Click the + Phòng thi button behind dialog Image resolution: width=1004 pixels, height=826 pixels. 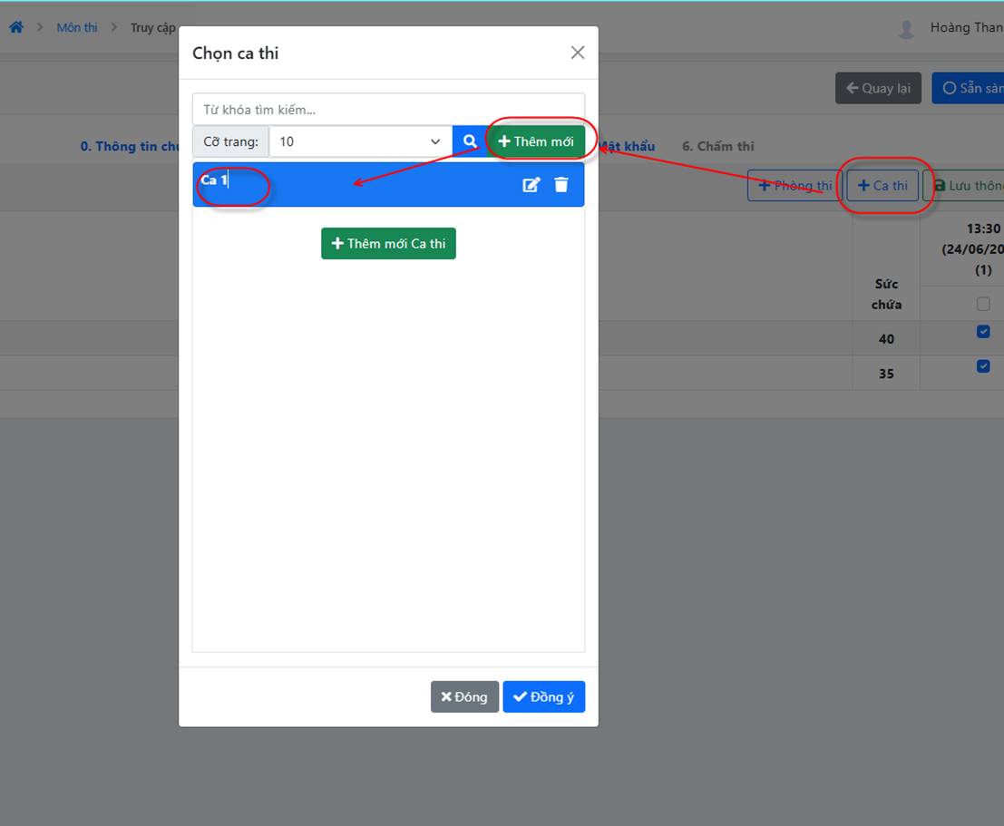[x=794, y=186]
